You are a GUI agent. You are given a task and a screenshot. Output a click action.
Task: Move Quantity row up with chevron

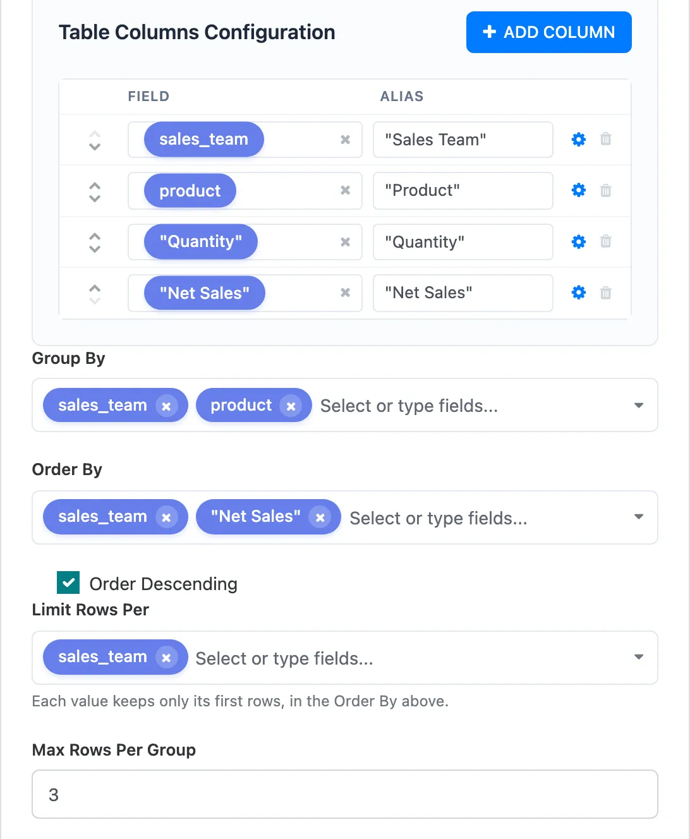click(95, 236)
